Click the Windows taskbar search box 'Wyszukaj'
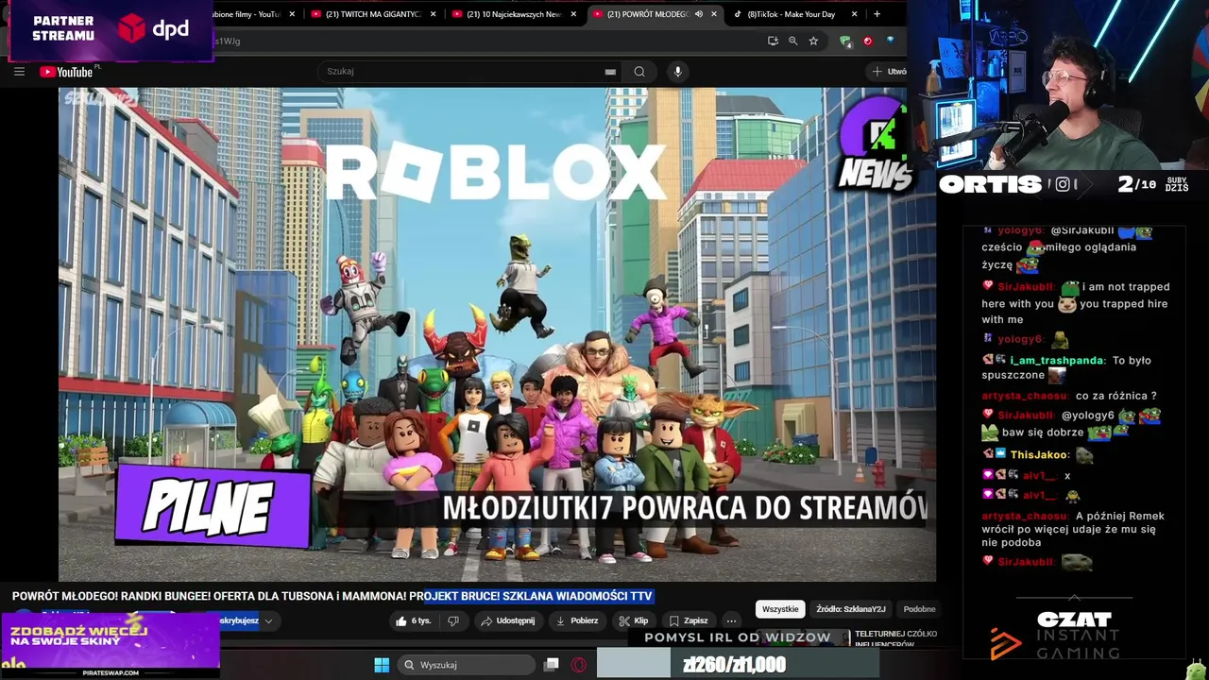 pos(467,665)
